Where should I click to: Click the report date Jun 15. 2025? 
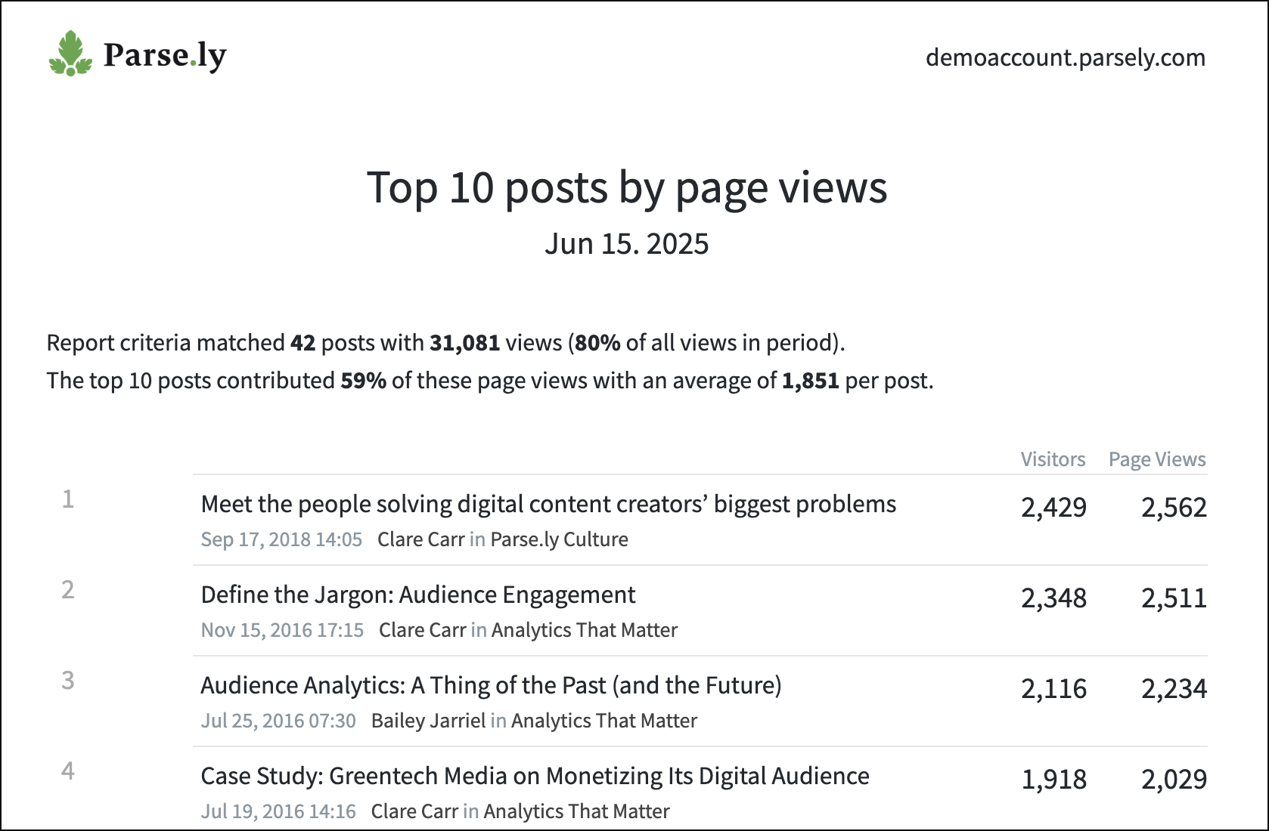627,244
